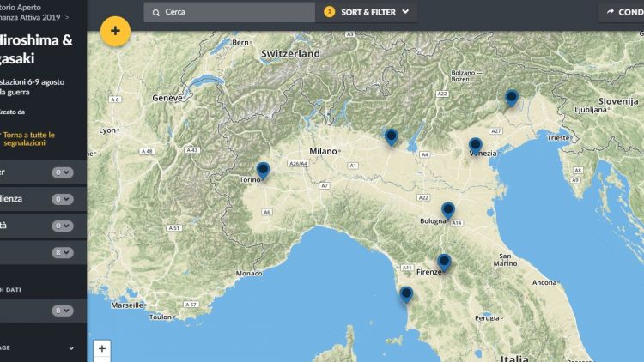Screen dimensions: 644x362
Task: Click the search magnifier icon
Action: [155, 12]
